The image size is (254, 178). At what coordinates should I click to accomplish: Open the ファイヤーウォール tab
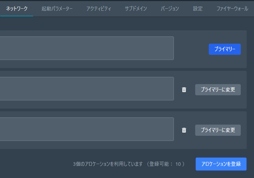232,9
